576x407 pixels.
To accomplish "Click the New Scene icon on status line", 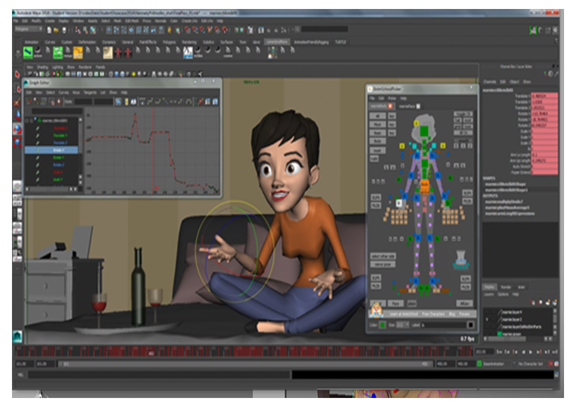I will pyautogui.click(x=49, y=30).
